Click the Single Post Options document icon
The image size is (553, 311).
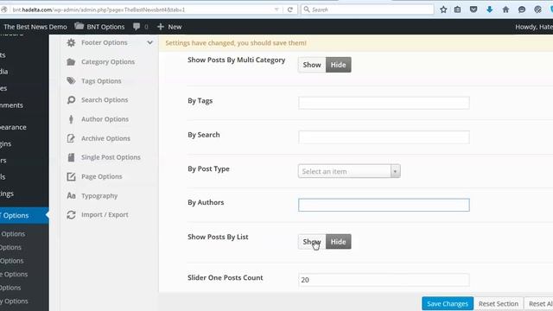click(x=71, y=157)
